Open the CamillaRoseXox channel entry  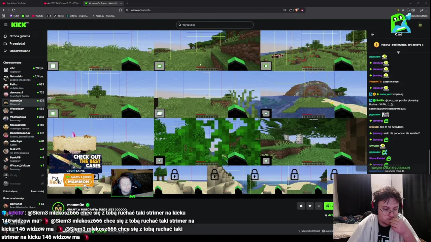tap(24, 134)
